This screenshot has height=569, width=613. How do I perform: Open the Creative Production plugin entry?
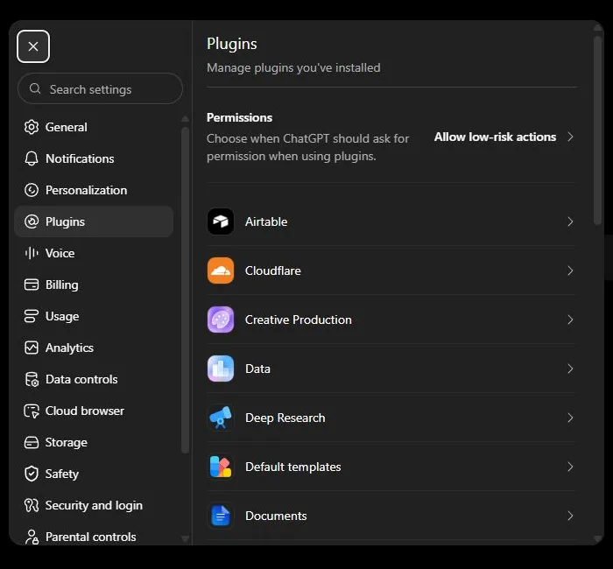(391, 320)
